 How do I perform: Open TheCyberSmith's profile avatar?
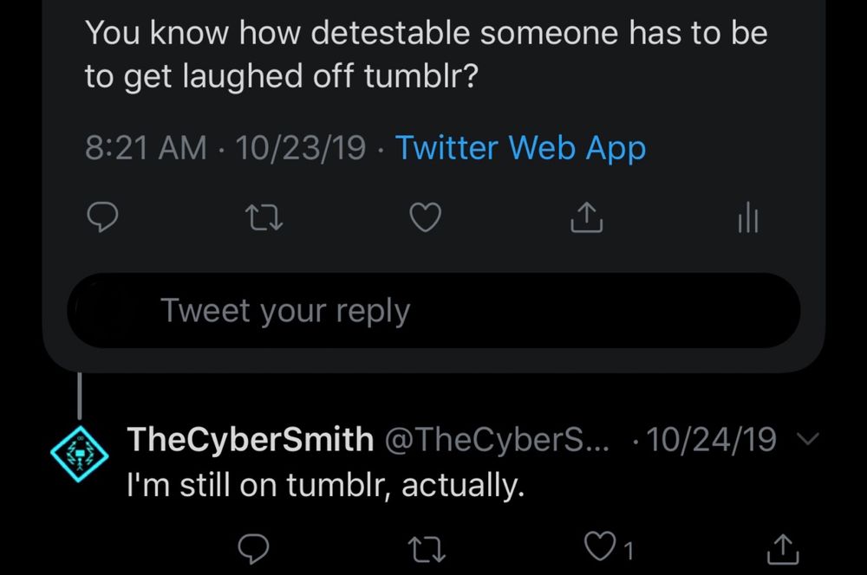[x=78, y=455]
